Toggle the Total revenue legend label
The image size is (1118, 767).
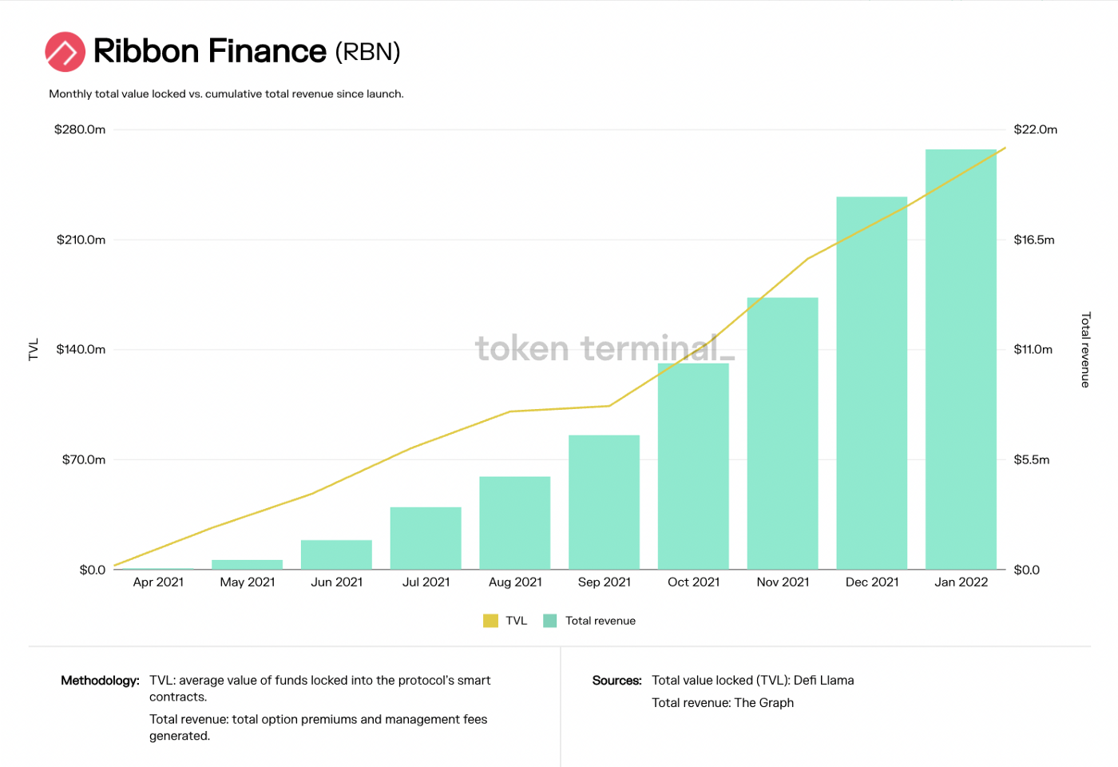point(601,621)
